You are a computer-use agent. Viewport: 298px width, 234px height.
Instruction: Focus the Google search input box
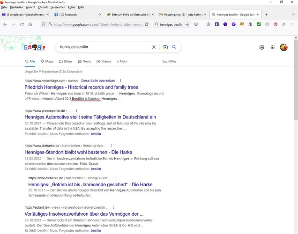pos(104,47)
